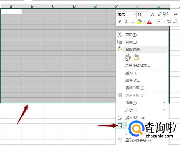Viewport: 180px width, 145px height.
Task: Choose 复制 (Copy) in context menu
Action: tap(131, 42)
